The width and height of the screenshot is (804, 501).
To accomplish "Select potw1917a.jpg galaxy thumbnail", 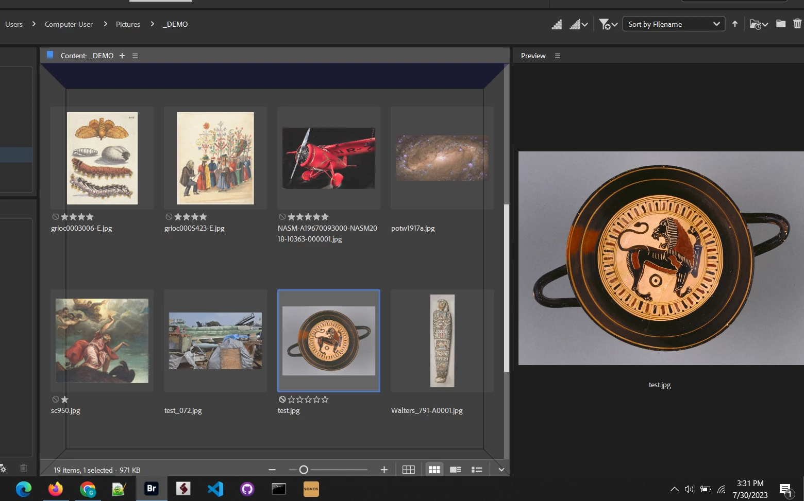I will click(442, 158).
